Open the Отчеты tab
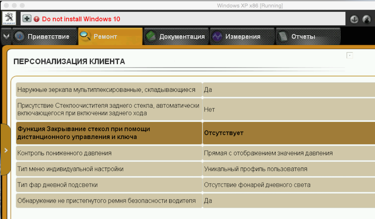This screenshot has height=219, width=375. click(308, 36)
